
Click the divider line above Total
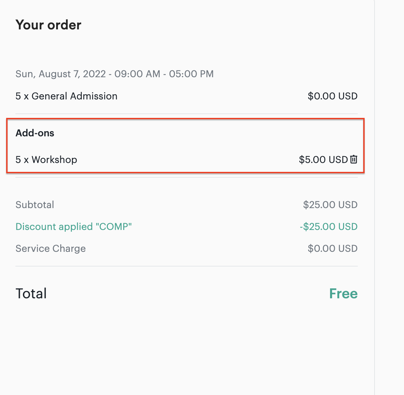[187, 266]
